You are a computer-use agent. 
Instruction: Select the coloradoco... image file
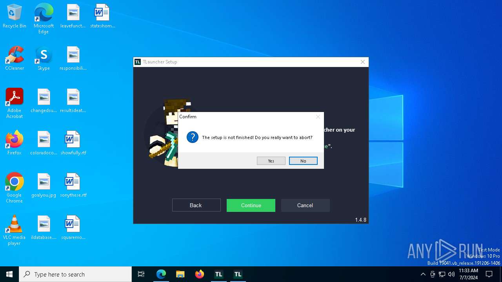(44, 143)
